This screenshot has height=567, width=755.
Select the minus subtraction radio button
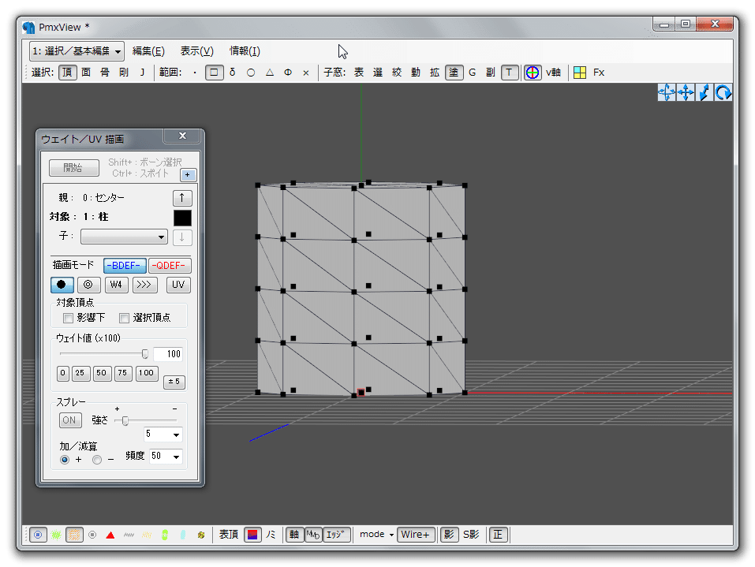pyautogui.click(x=97, y=459)
